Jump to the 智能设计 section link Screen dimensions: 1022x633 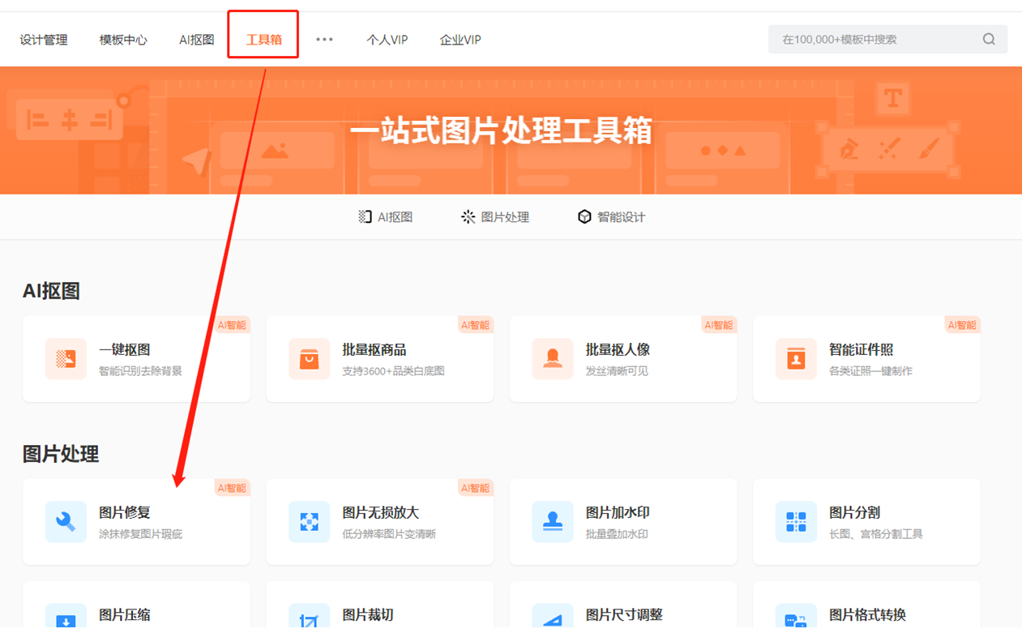pos(611,216)
